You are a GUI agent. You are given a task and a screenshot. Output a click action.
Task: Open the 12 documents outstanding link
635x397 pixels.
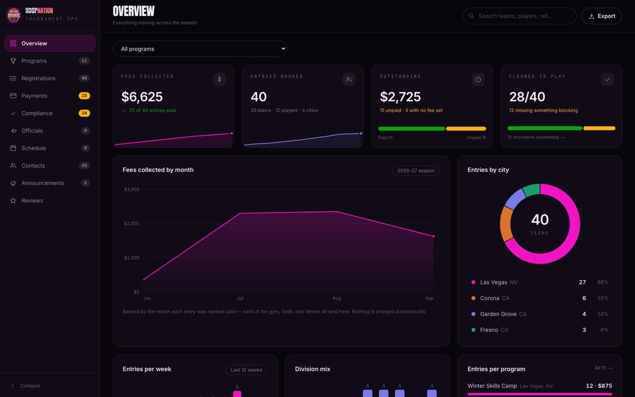[x=536, y=137]
